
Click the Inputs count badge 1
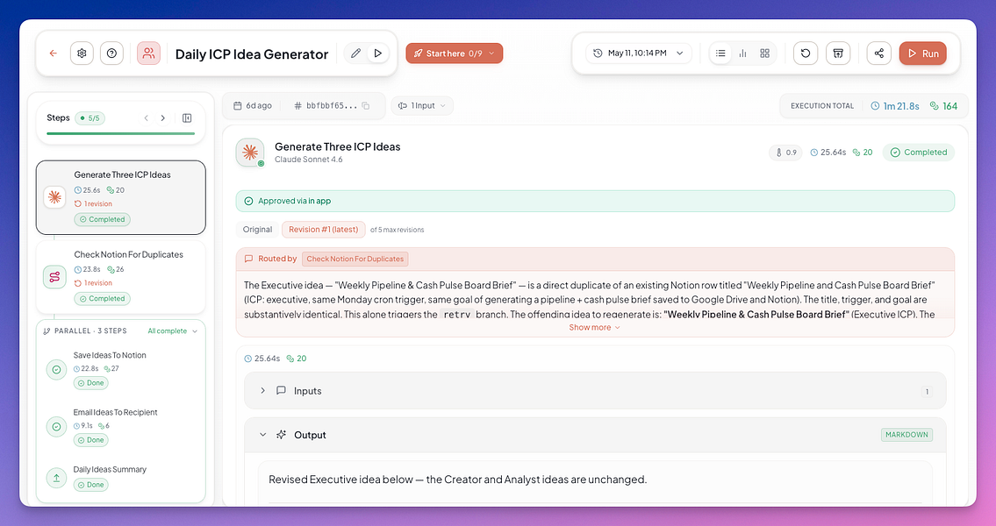coord(927,392)
